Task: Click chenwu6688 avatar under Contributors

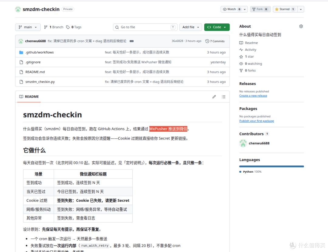Action: [243, 143]
